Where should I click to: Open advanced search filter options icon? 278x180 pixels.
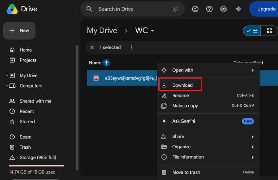[176, 9]
